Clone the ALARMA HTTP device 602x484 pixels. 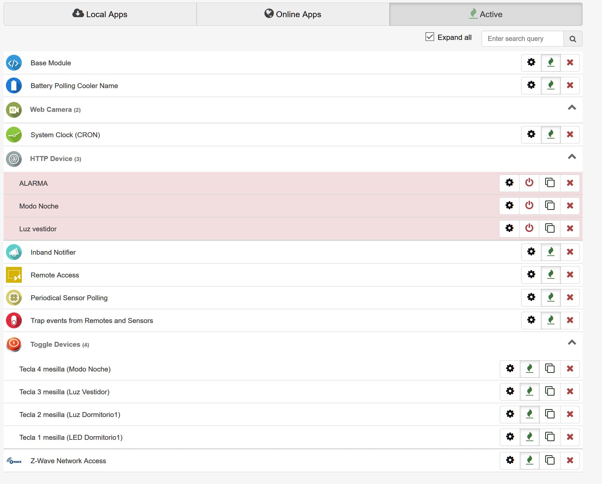[550, 183]
